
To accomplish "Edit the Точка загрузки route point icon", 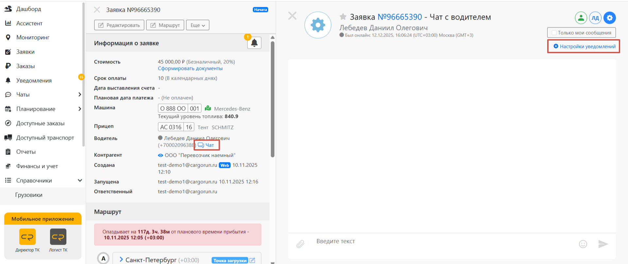I will click(x=252, y=260).
